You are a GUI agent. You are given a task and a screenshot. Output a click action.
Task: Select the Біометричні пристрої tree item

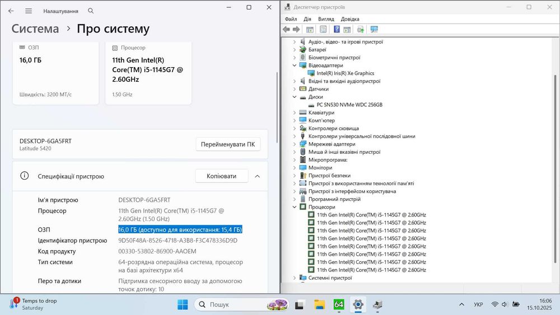pos(334,58)
